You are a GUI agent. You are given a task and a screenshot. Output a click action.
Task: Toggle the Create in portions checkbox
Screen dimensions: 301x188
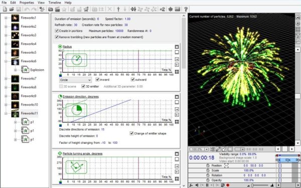pyautogui.click(x=57, y=31)
